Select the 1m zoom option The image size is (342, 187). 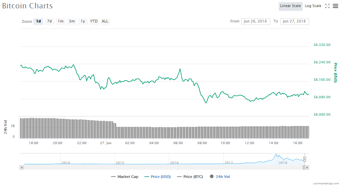coord(60,21)
